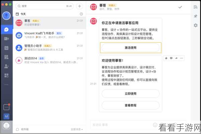The height and width of the screenshot is (134, 201).
Task: Click the 收件箱 label at the bottom
Action: 25,129
